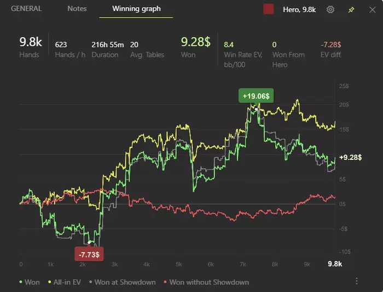Close the winning graph panel
383x292 pixels.
click(372, 10)
